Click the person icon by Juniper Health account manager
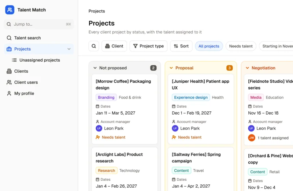This screenshot has width=293, height=191. tap(174, 122)
